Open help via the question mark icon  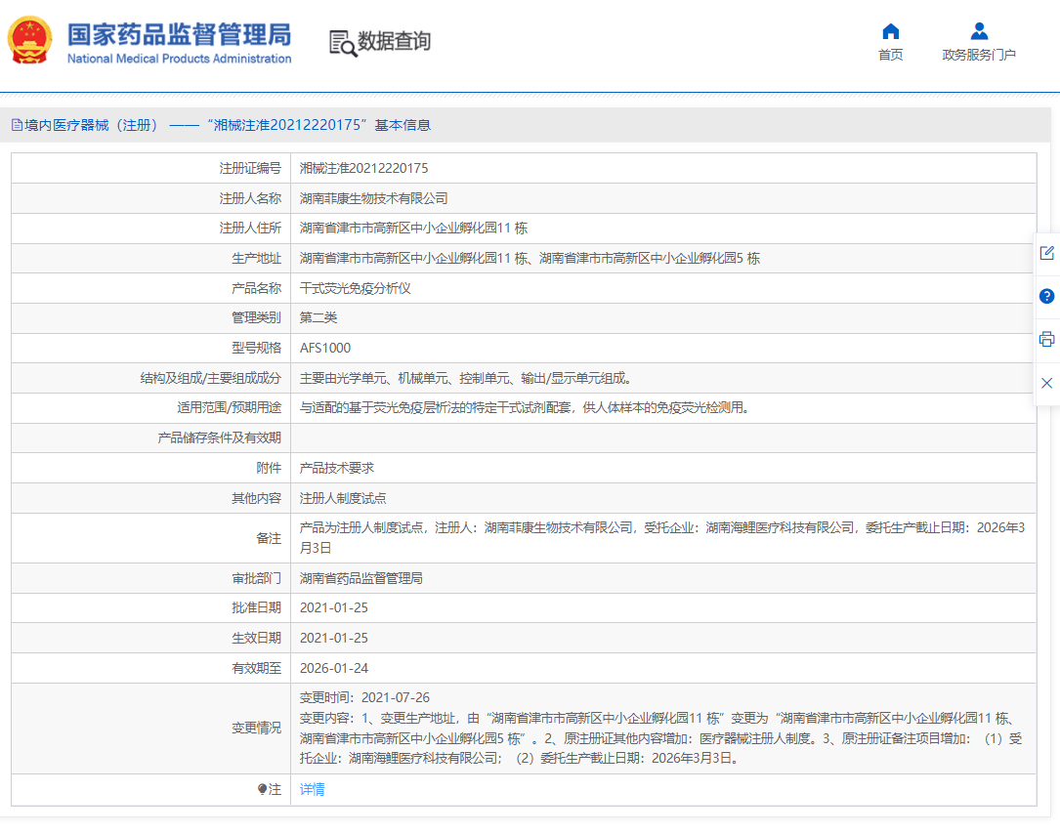click(x=1046, y=296)
